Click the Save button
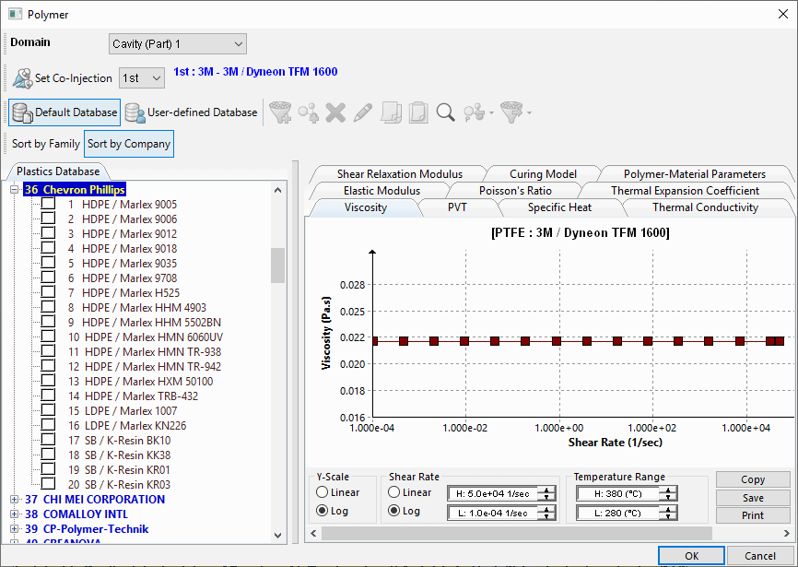The width and height of the screenshot is (798, 567). tap(753, 498)
